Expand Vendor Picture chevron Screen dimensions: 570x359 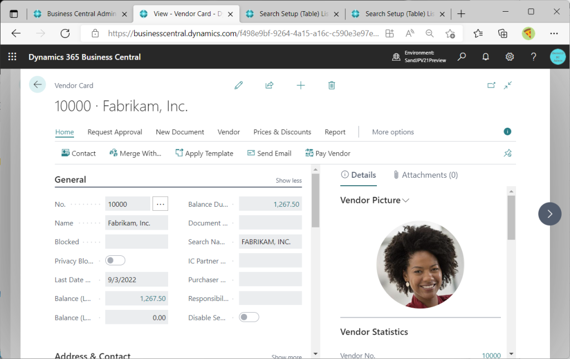click(x=406, y=200)
